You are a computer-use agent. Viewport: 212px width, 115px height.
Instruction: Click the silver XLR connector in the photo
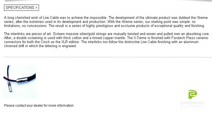pos(10,87)
